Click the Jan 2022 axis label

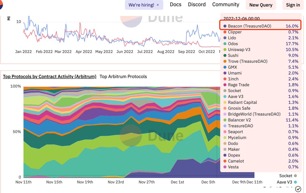[23, 52]
